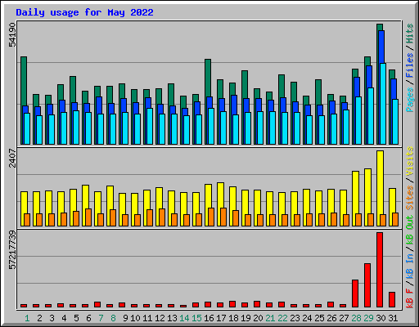Select day 31 on the x-axis
Viewport: 419px width, 327px height.
[393, 318]
